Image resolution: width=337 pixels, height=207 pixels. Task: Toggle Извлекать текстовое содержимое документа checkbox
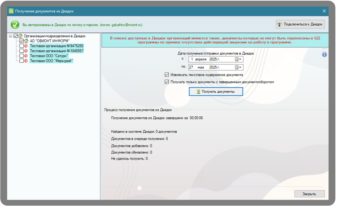point(167,75)
